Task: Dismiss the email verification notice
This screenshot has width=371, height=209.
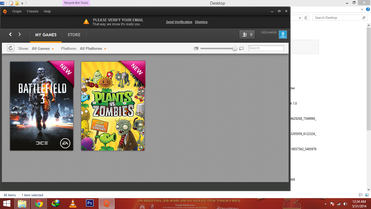Action: [201, 22]
